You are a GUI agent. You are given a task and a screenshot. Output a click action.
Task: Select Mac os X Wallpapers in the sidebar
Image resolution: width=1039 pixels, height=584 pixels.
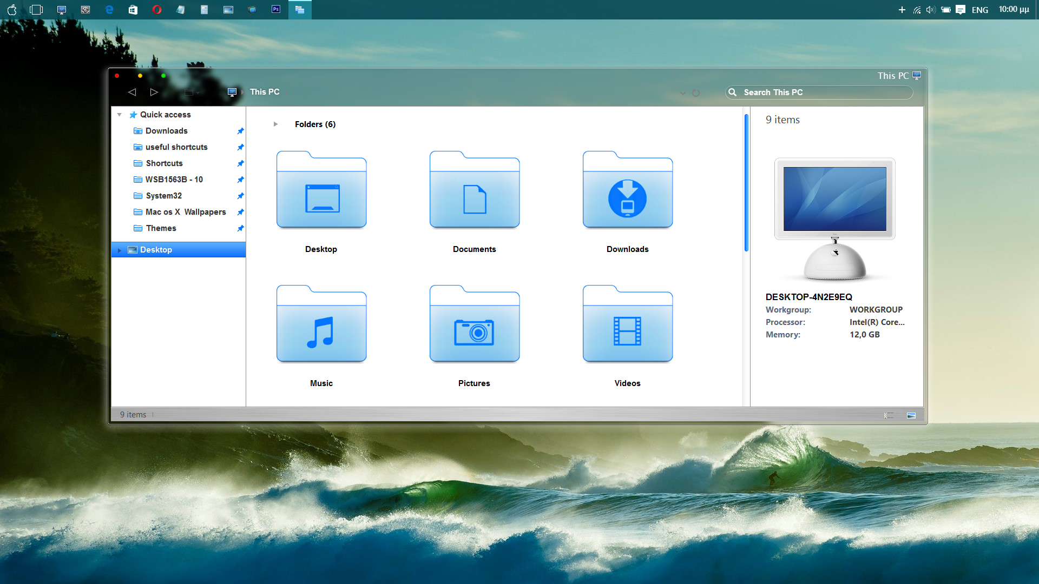coord(186,212)
